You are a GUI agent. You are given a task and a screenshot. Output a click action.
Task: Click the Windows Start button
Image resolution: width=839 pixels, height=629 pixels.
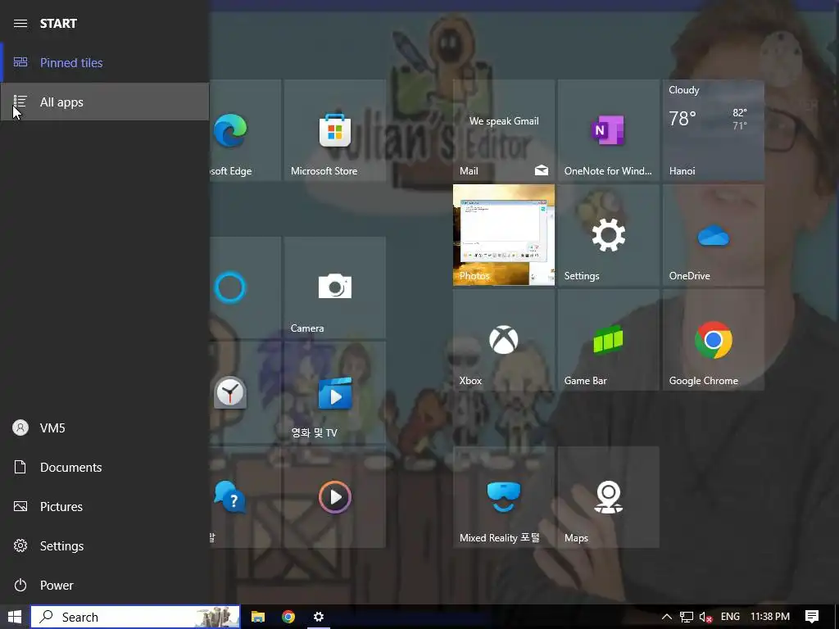click(15, 617)
